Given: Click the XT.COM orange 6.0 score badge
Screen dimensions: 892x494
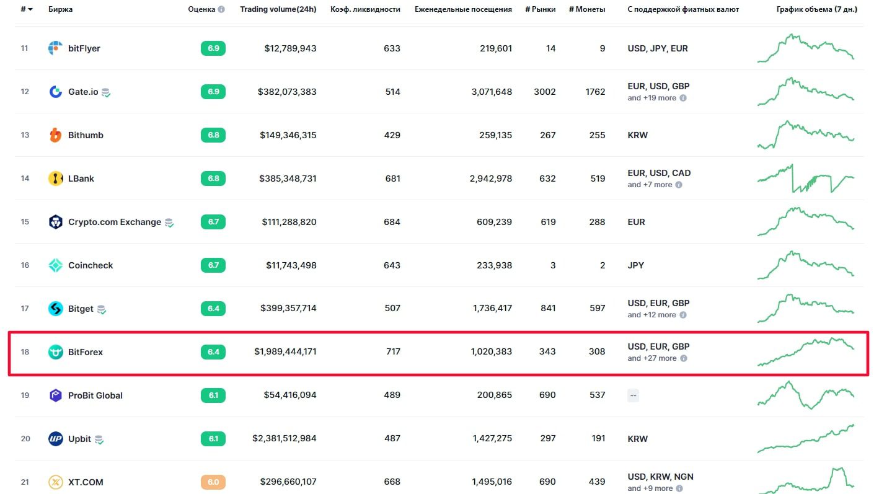Looking at the screenshot, I should tap(213, 482).
